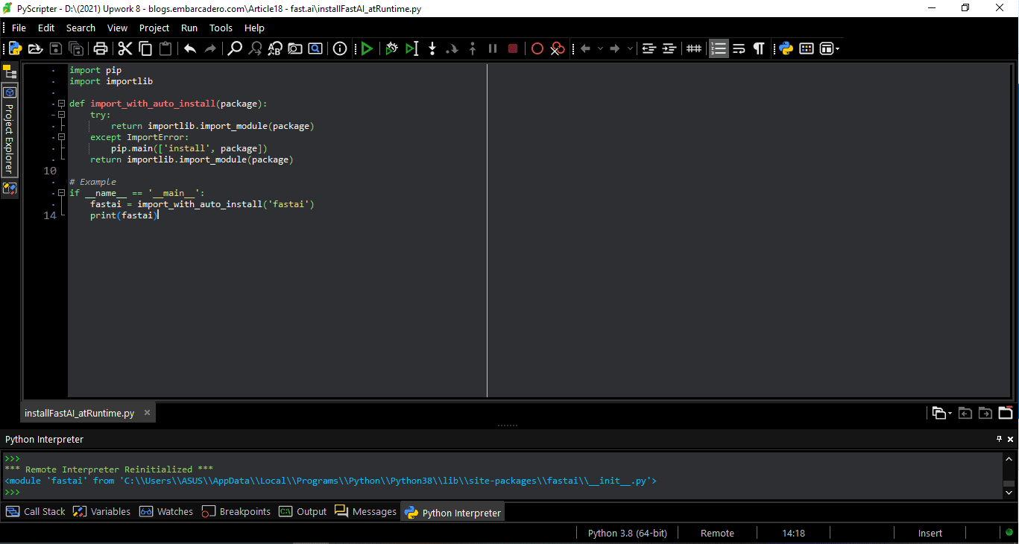1019x544 pixels.
Task: Open Find in Files
Action: tap(295, 48)
